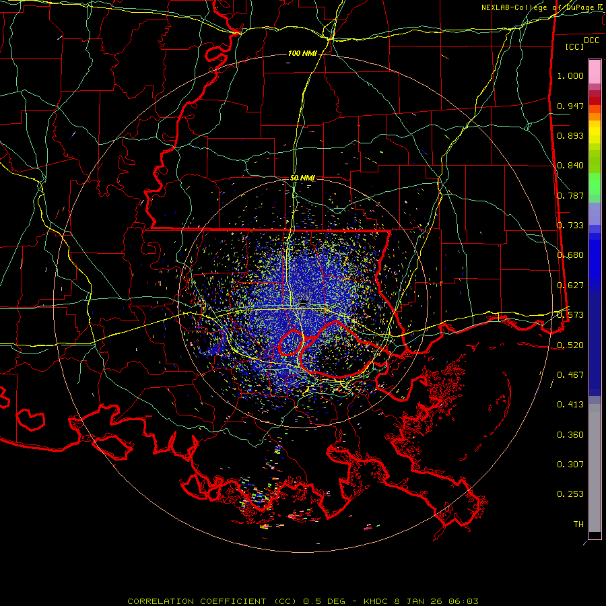
Task: Select the 0.360 legend value
Action: point(570,435)
